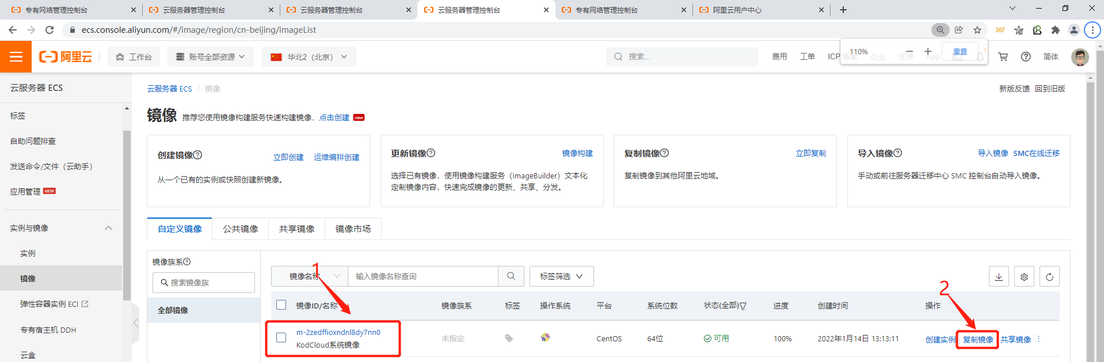Collapse the left sidebar with the arrow handle
The height and width of the screenshot is (362, 1104).
pyautogui.click(x=136, y=323)
